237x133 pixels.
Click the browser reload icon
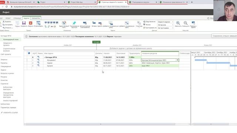[x=7, y=7]
